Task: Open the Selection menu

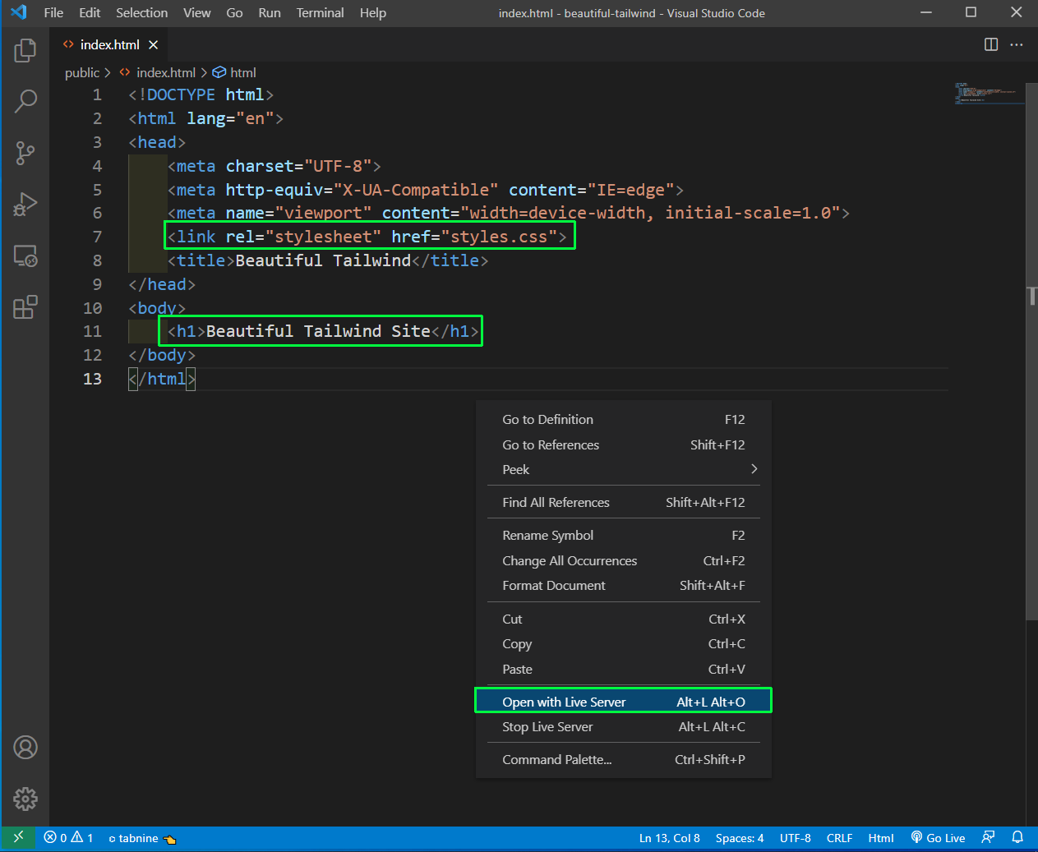Action: pos(141,12)
